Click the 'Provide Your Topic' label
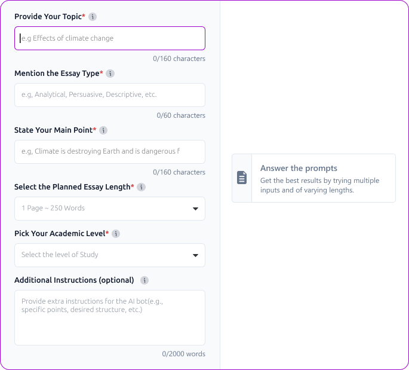Image resolution: width=409 pixels, height=370 pixels. click(48, 17)
